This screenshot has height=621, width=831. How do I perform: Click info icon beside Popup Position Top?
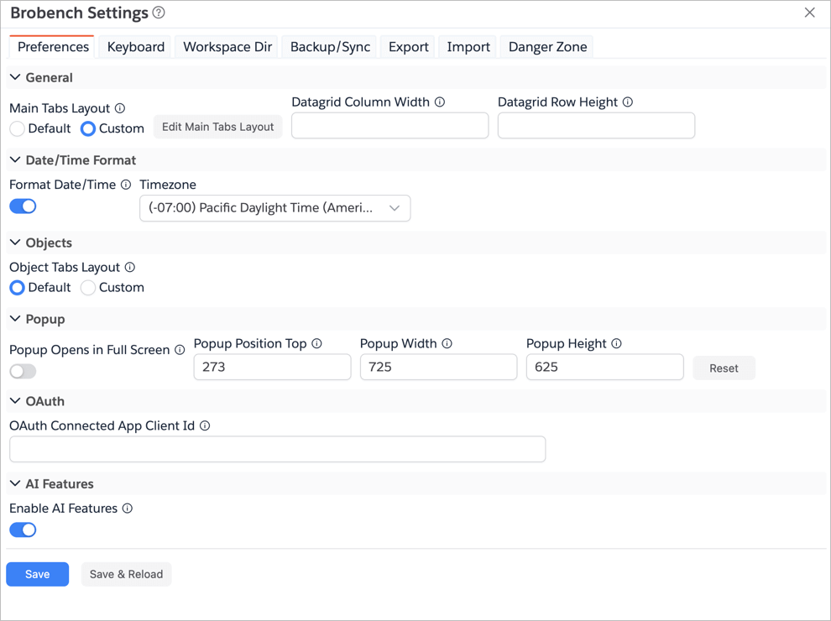coord(316,343)
